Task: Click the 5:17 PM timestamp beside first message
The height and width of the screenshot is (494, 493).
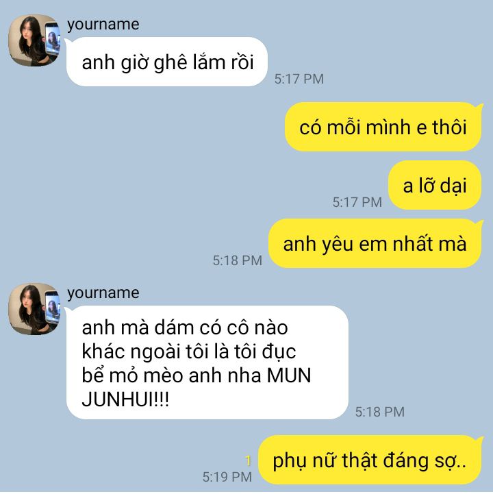Action: (299, 79)
